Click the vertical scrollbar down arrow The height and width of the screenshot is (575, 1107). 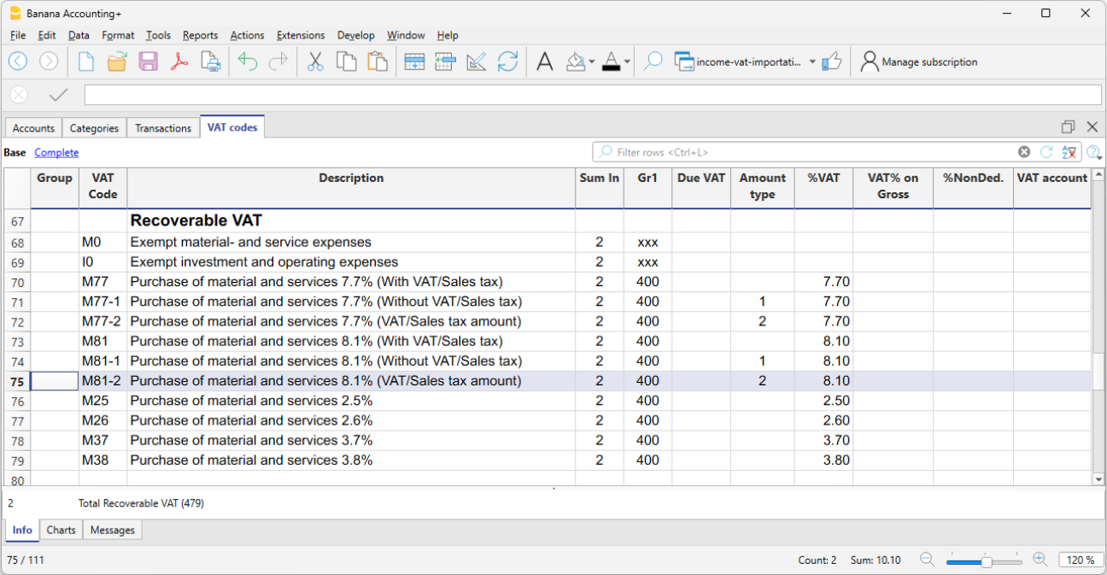pyautogui.click(x=1098, y=479)
